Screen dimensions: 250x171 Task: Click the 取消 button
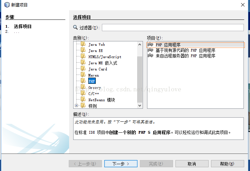(192, 164)
